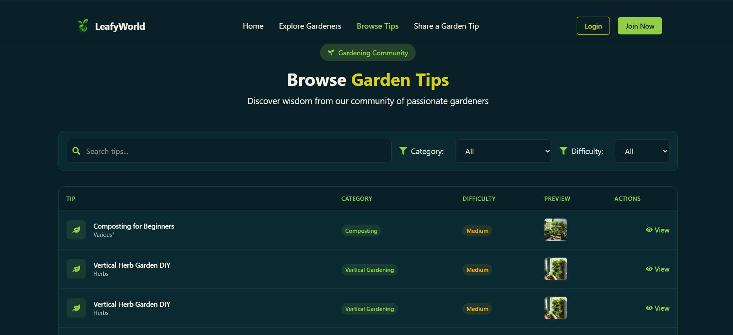This screenshot has height=335, width=733.
Task: Open the Composting for Beginners preview thumbnail
Action: pos(555,230)
